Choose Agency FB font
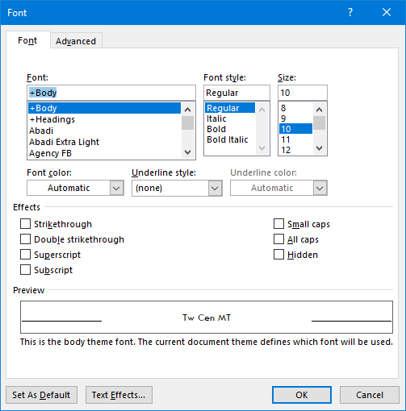406x411 pixels. [104, 153]
